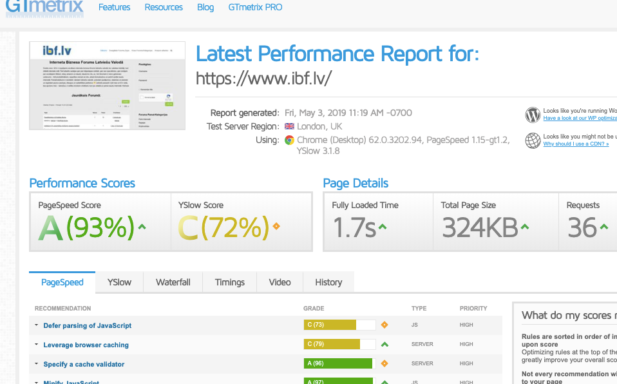Click the WordPress logo icon
Viewport: 617px width, 384px height.
pos(533,115)
